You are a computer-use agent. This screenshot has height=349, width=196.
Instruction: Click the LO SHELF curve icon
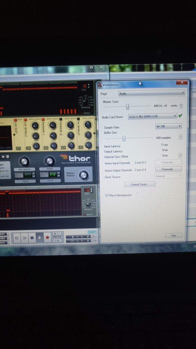(x=28, y=148)
